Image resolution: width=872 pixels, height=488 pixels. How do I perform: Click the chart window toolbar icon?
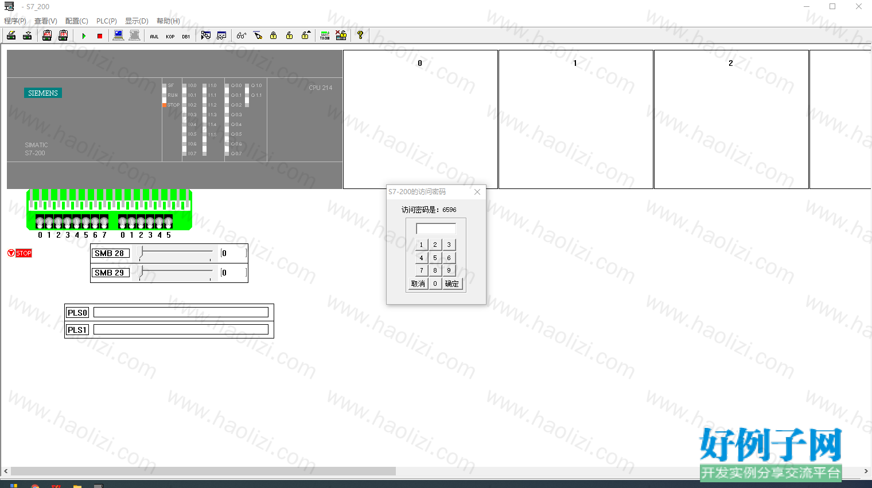221,36
